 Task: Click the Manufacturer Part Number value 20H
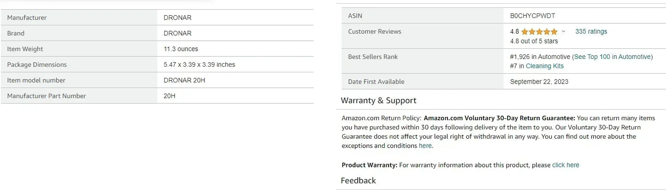169,96
